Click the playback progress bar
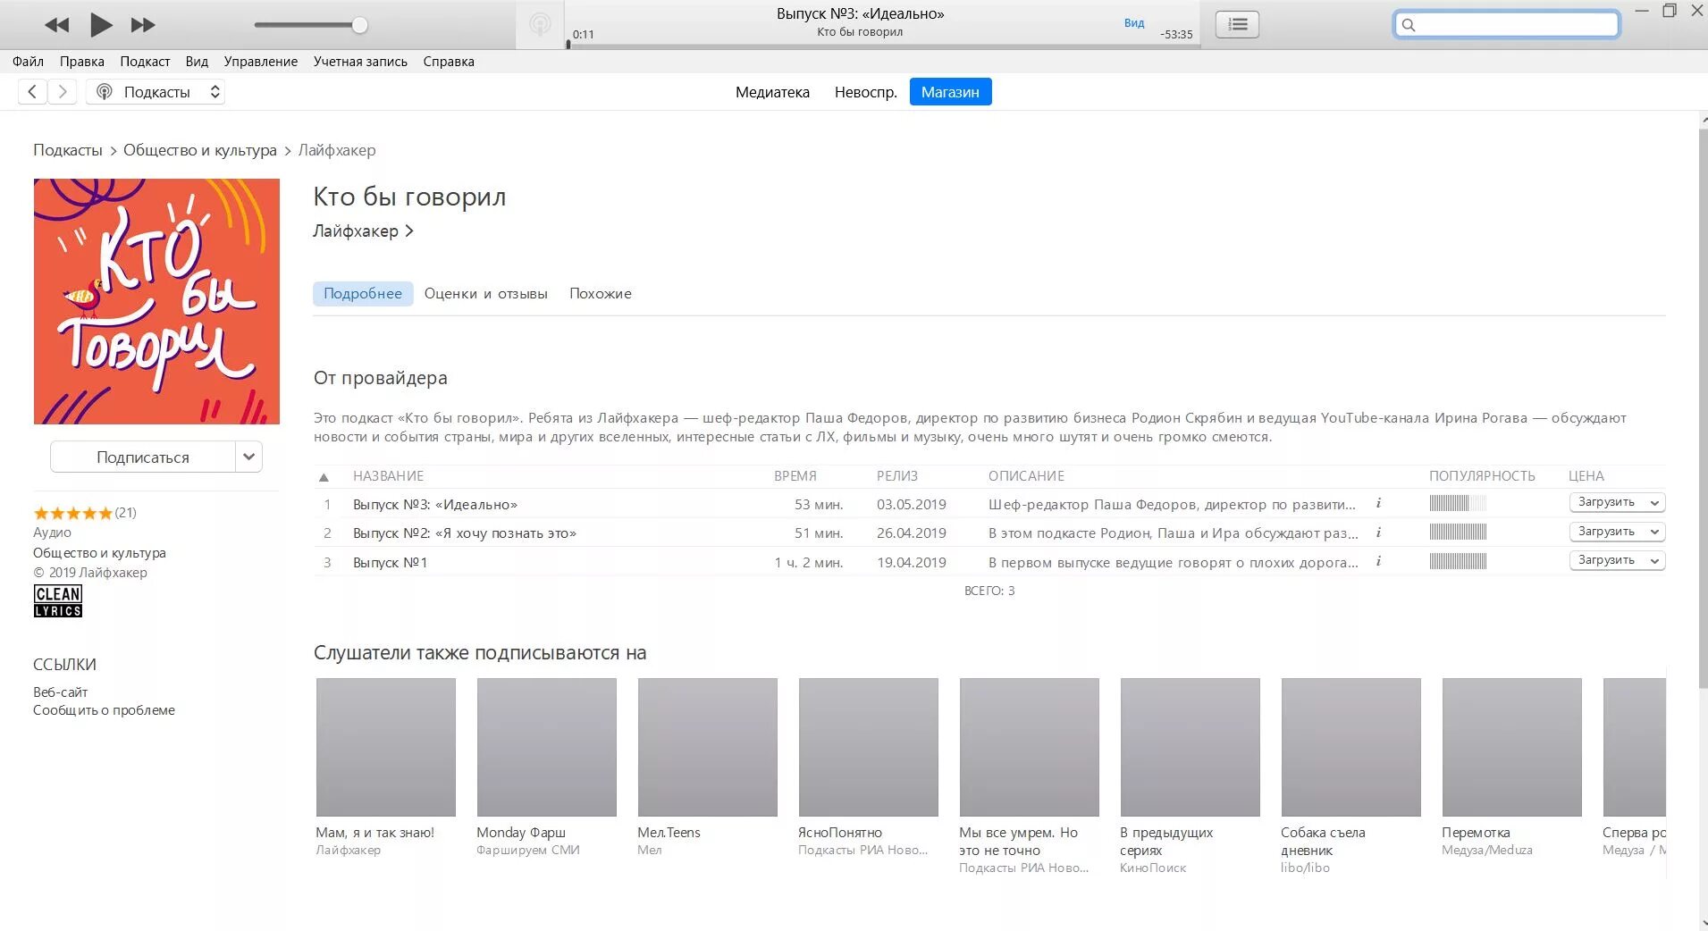Image resolution: width=1708 pixels, height=931 pixels. tap(882, 46)
